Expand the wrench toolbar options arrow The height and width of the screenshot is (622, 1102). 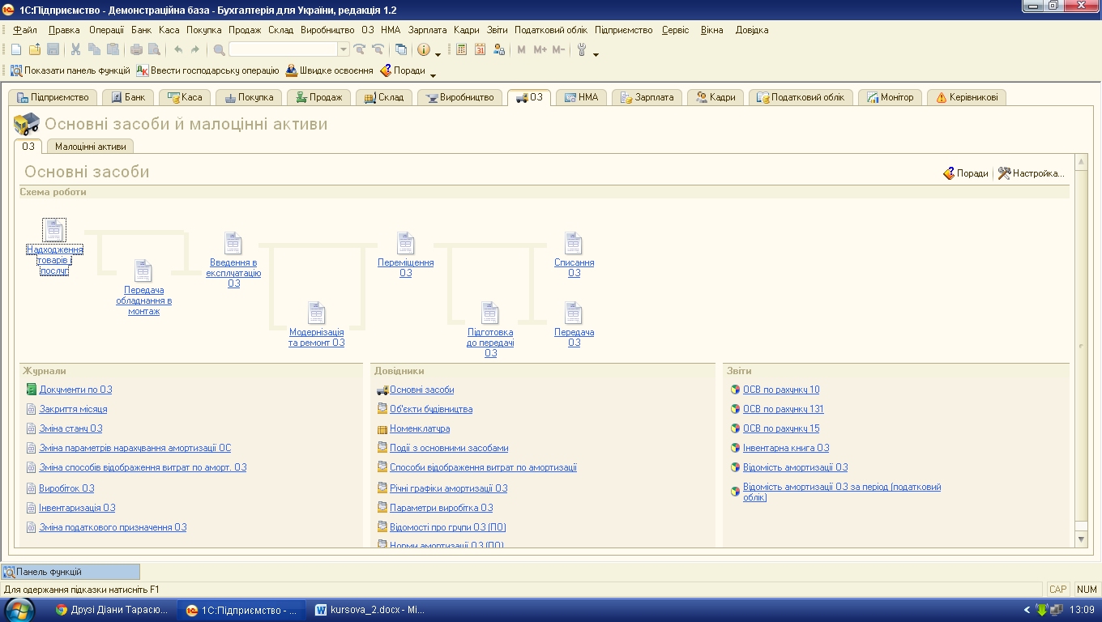pos(596,53)
